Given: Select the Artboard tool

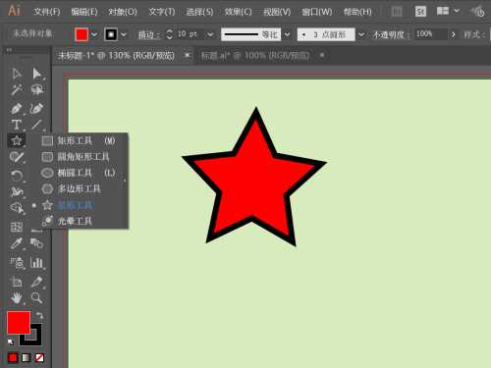Looking at the screenshot, I should tap(17, 282).
